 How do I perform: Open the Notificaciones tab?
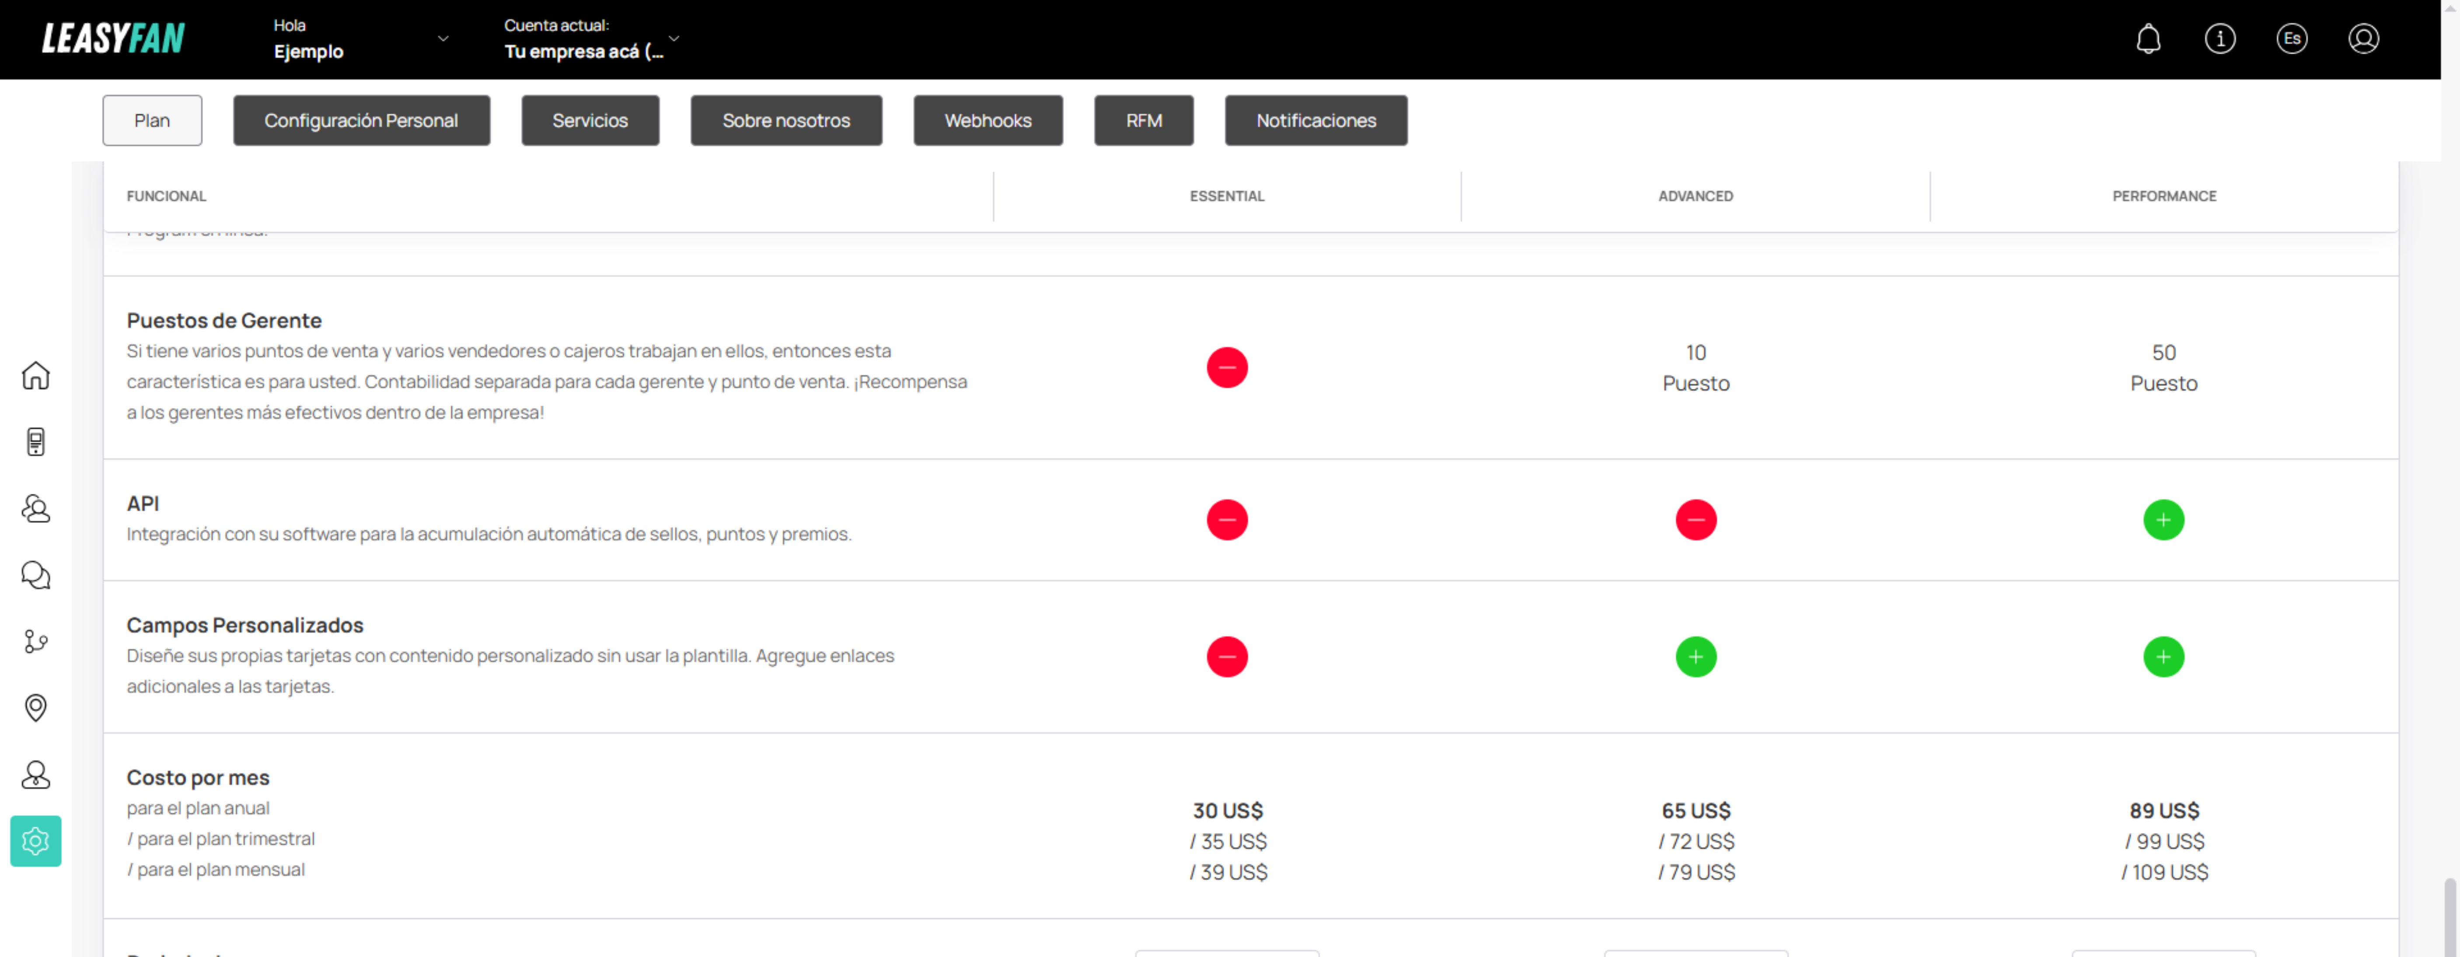[1316, 120]
